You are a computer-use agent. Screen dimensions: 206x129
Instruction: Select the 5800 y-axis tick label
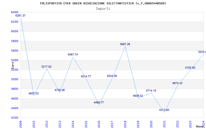[15, 41]
